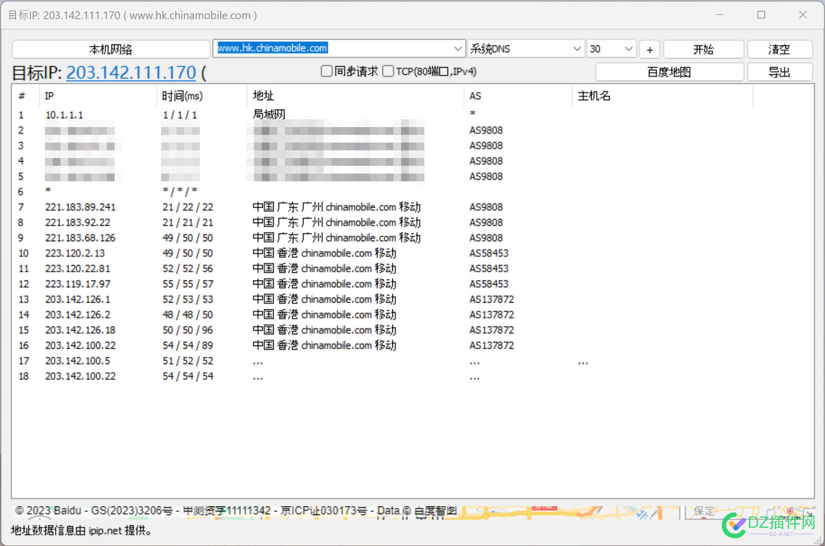Enable the TCP(80端口,IPv4) checkbox

pyautogui.click(x=388, y=71)
